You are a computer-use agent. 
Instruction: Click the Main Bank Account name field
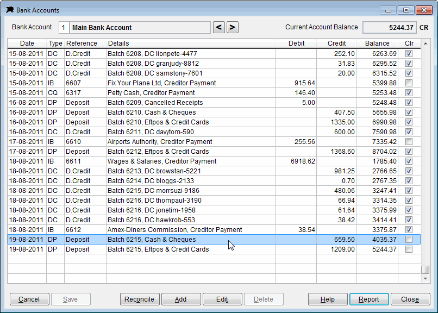(x=140, y=27)
